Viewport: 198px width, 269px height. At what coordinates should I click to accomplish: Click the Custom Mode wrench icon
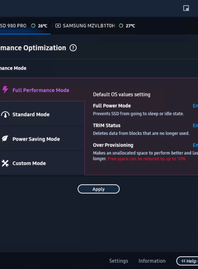pyautogui.click(x=5, y=163)
